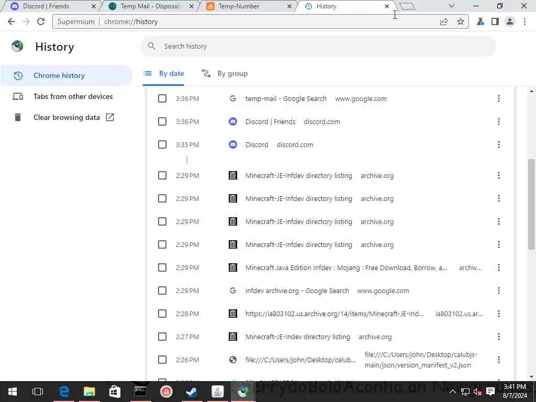Click the Discord favicon in Discord | Friends entry
Viewport: 536px width, 402px height.
[233, 121]
